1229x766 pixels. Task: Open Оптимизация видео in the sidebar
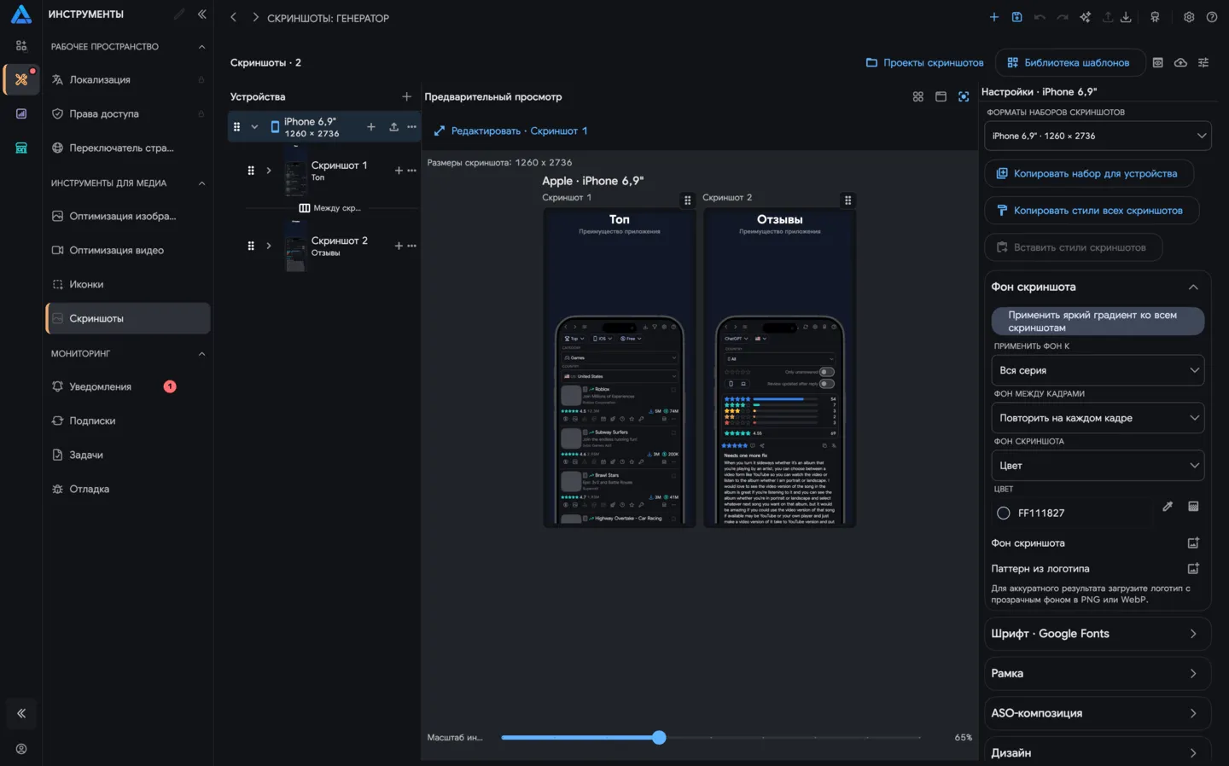pos(128,250)
